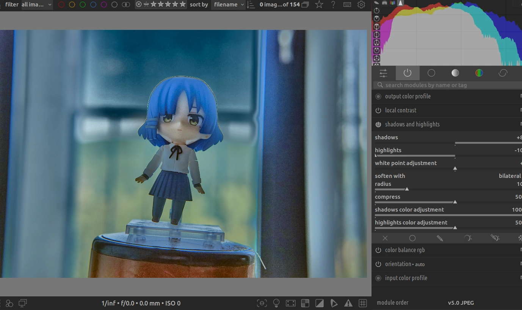Open second darkroom window icon
522x310 pixels.
pos(23,303)
